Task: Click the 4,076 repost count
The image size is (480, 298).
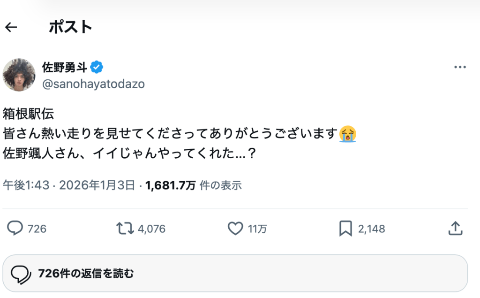Action: [x=151, y=229]
